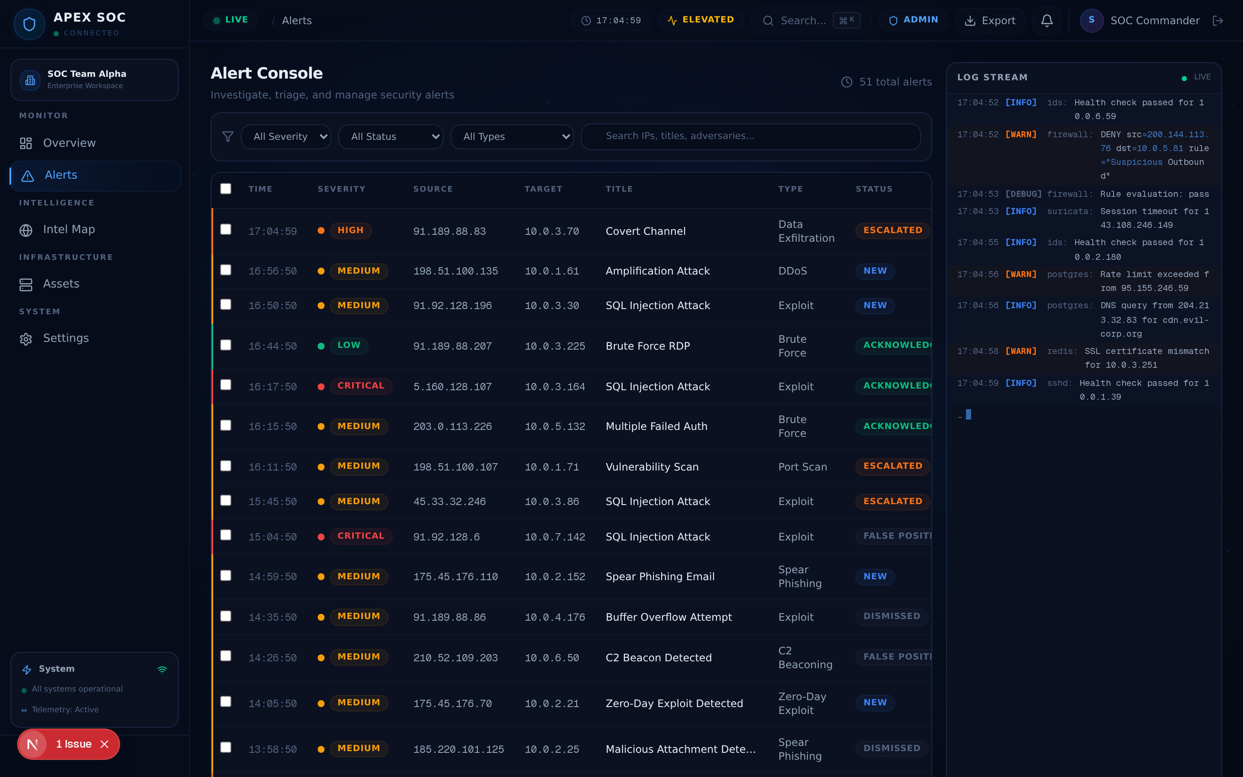The height and width of the screenshot is (777, 1243).
Task: Click the magnifier icon in top search
Action: click(768, 21)
